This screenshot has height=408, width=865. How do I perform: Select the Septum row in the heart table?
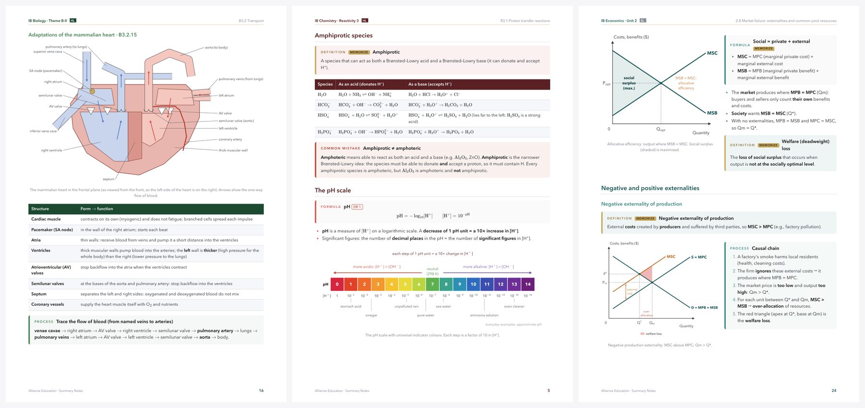[x=146, y=294]
